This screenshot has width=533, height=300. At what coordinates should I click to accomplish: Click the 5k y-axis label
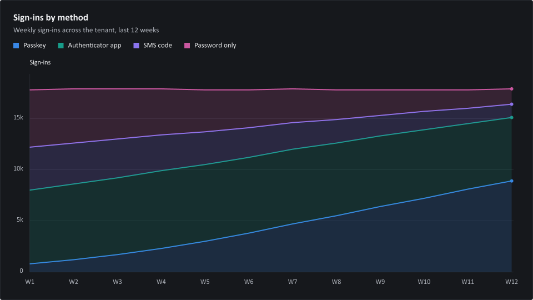[20, 220]
